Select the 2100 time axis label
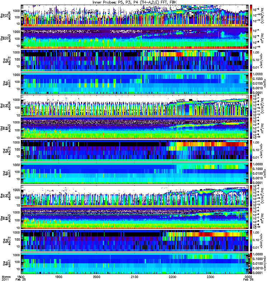Screen dimensions: 269x287 [134, 277]
